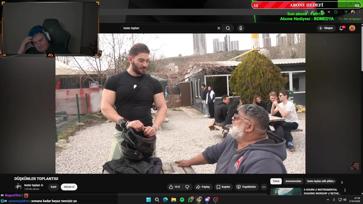The height and width of the screenshot is (204, 363).
Task: Subscribe with the Abone ol button
Action: click(69, 187)
